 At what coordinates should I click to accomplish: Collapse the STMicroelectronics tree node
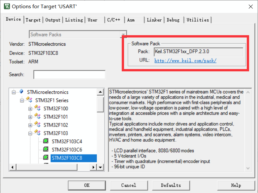pos(14,92)
